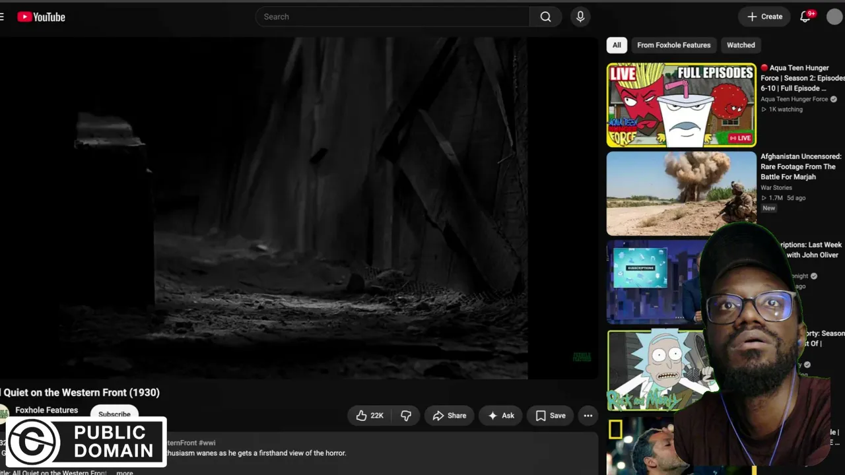
Task: Open Aqua Teen Hunger Force live thumbnail
Action: coord(681,105)
